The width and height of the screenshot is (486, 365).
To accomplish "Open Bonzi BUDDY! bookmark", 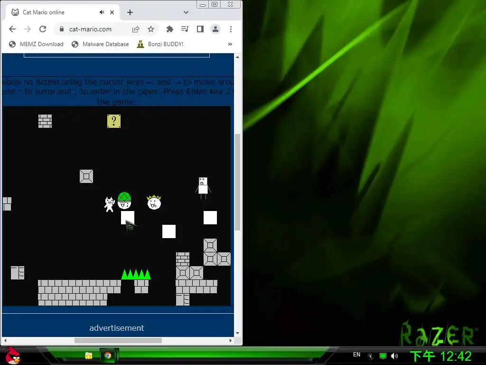I will (x=160, y=44).
